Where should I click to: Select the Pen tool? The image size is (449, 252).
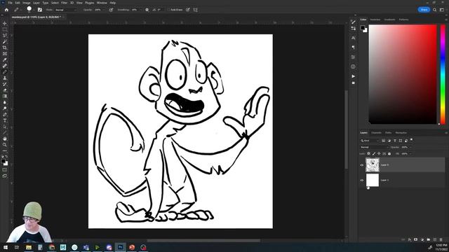pyautogui.click(x=5, y=115)
